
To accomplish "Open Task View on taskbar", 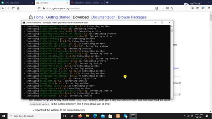I will coord(72,116).
